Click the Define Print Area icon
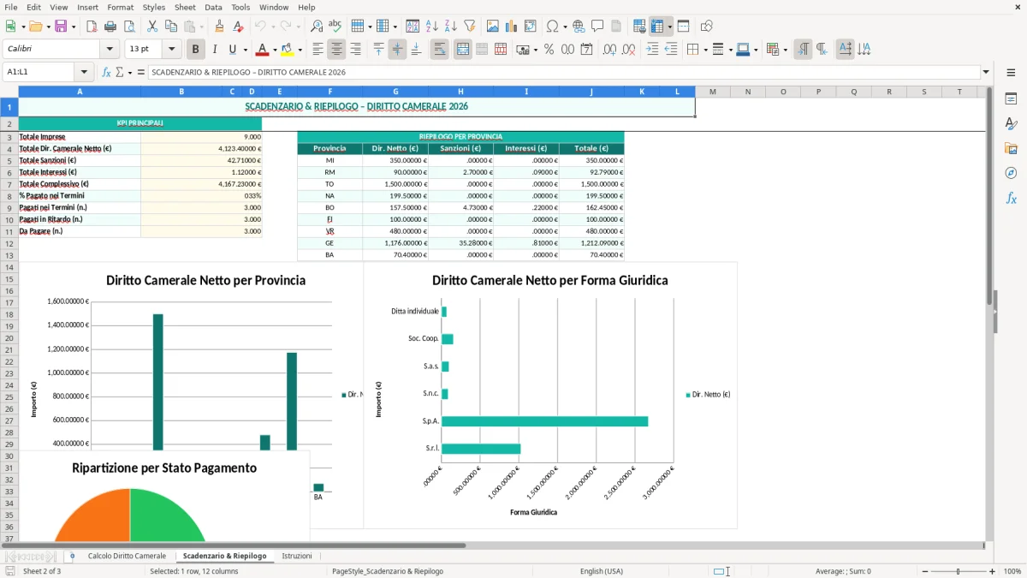 639,27
